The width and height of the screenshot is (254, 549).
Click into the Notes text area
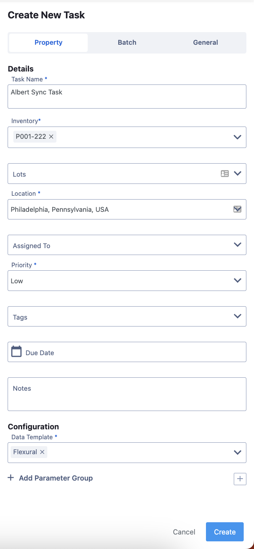tap(127, 394)
